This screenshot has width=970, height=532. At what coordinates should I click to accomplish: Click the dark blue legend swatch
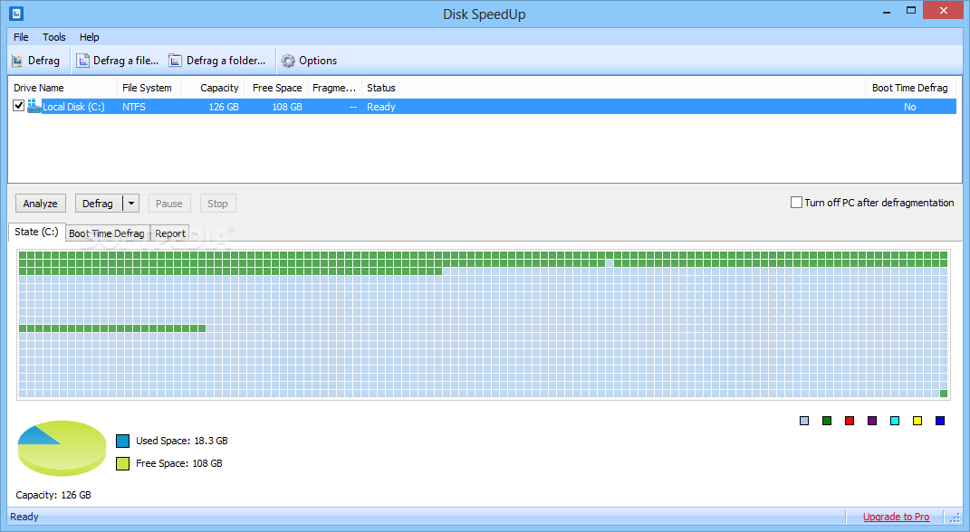(940, 421)
